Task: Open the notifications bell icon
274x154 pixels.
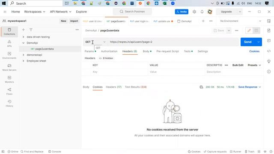Action: pos(202,12)
